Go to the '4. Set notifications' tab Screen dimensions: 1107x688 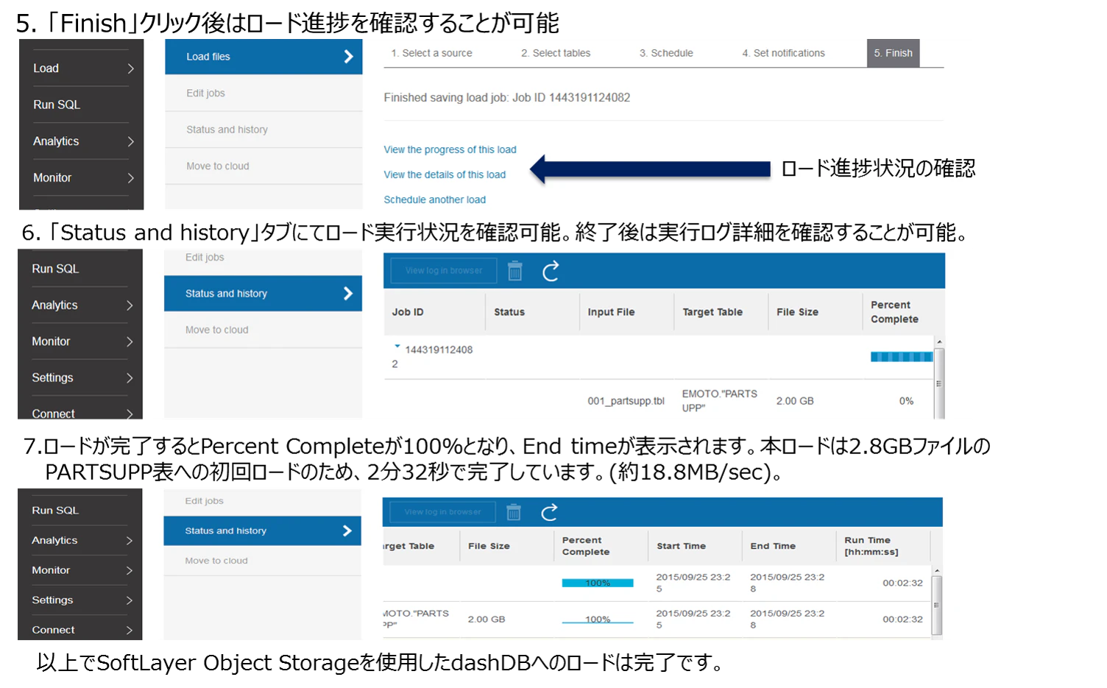click(783, 53)
